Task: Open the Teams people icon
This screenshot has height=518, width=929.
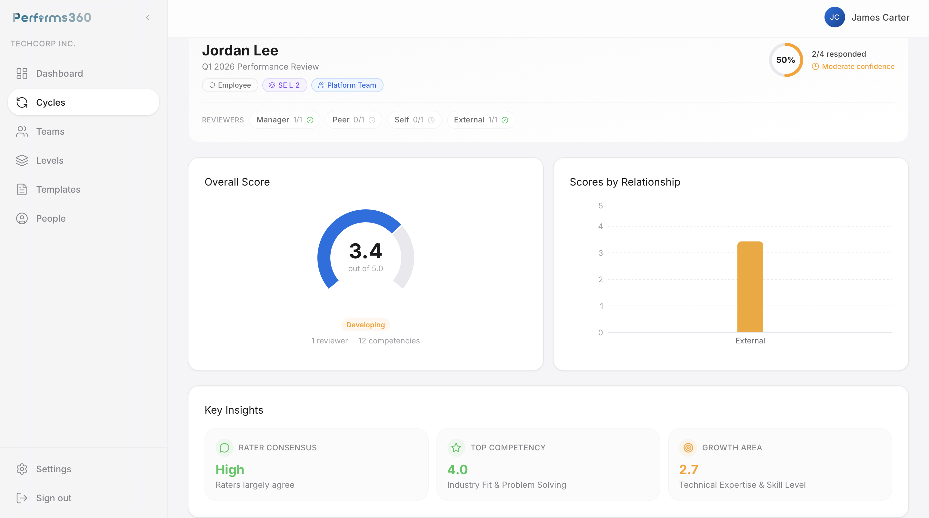Action: pos(22,131)
